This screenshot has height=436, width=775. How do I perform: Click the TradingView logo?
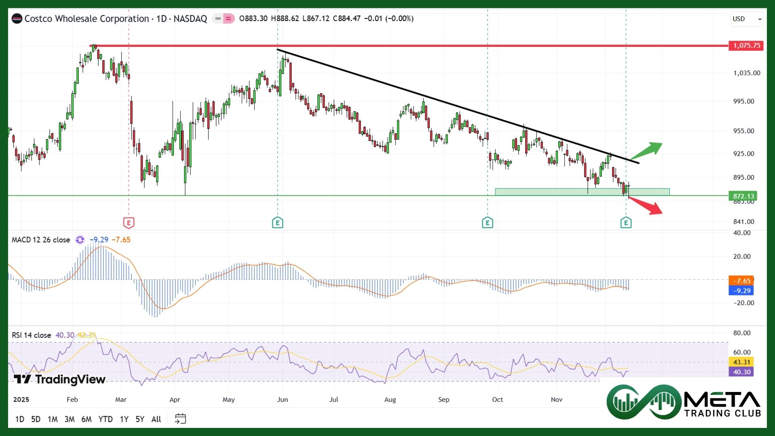[60, 379]
